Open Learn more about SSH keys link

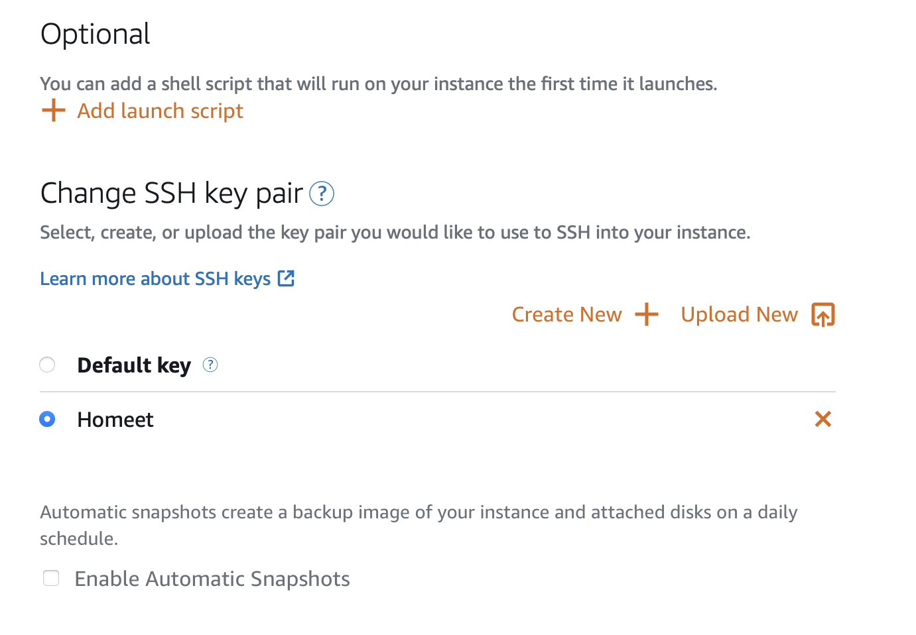(155, 278)
